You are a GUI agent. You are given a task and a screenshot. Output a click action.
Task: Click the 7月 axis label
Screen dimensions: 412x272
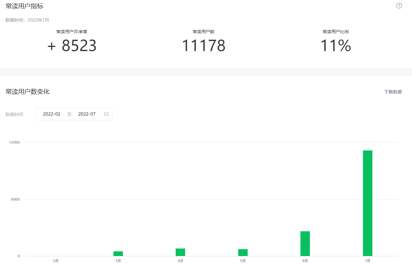point(368,261)
